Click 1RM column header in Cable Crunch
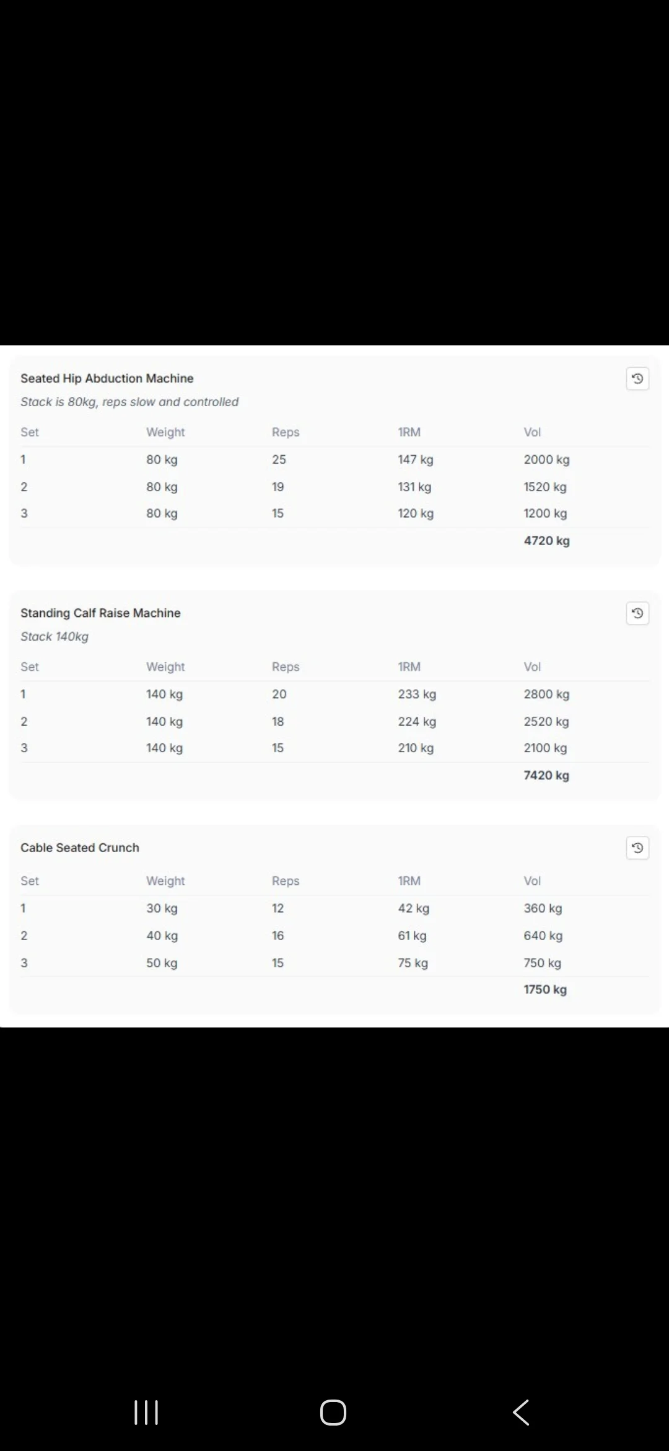This screenshot has height=1451, width=669. click(x=409, y=881)
